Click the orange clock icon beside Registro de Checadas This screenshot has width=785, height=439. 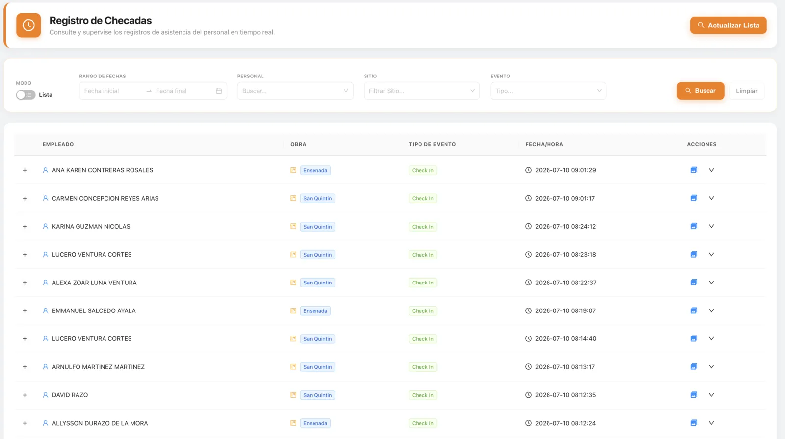(x=28, y=25)
